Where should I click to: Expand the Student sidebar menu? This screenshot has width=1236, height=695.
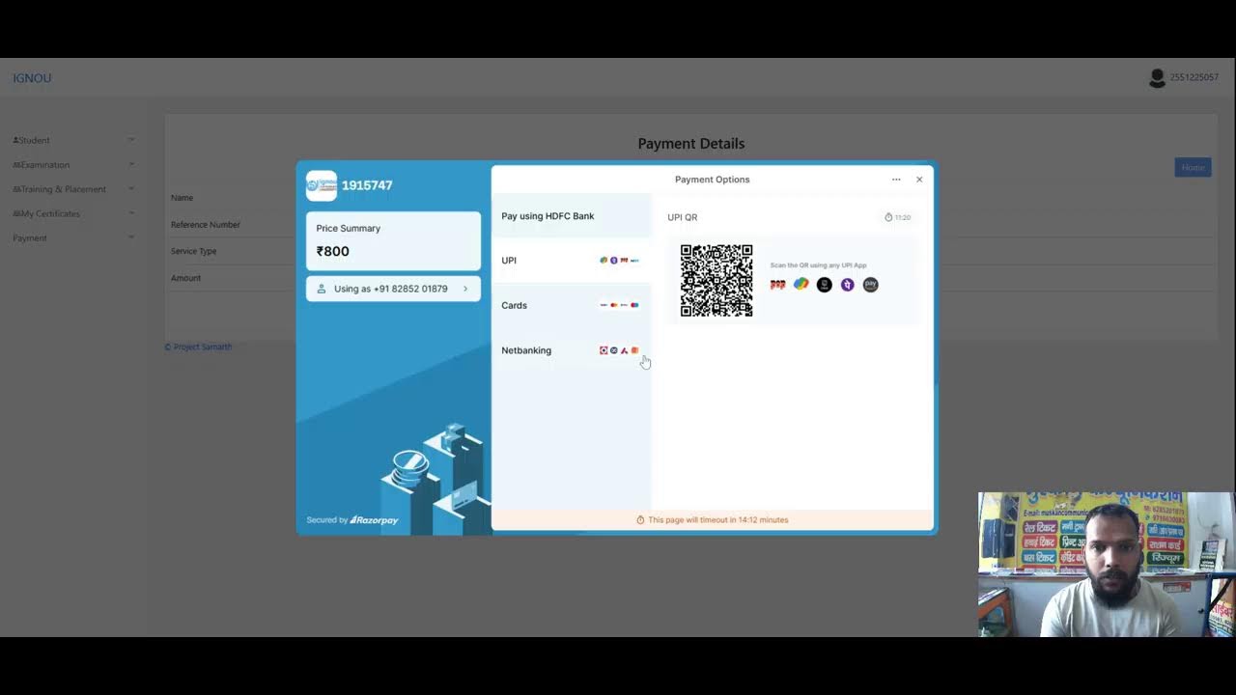tap(73, 140)
